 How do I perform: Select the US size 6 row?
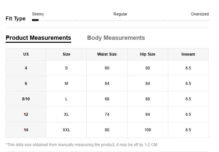pos(26,84)
